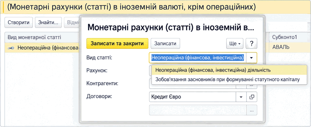
Task: Click the 'Записати та закрити' button
Action: click(117, 43)
